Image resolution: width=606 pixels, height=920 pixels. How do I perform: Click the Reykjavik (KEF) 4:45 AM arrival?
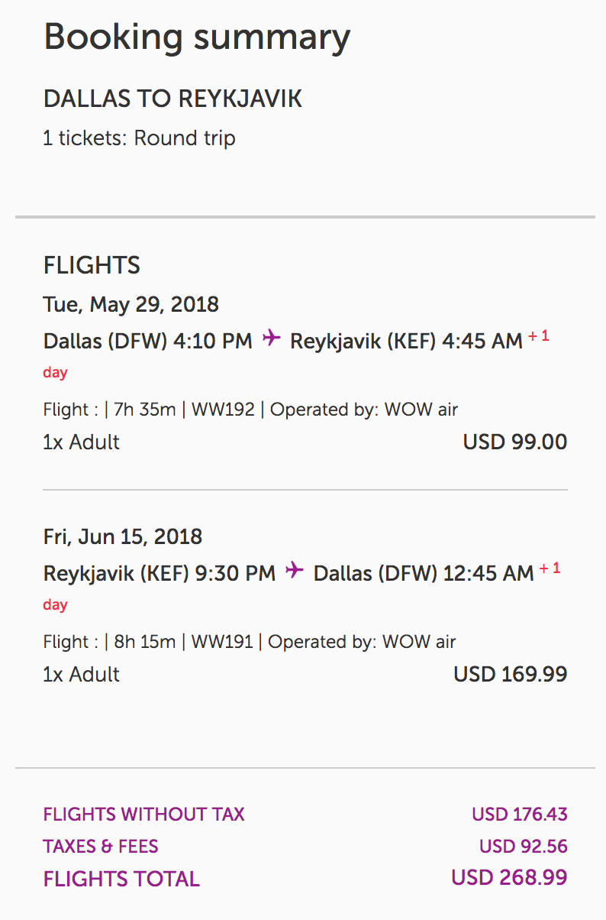(x=406, y=341)
